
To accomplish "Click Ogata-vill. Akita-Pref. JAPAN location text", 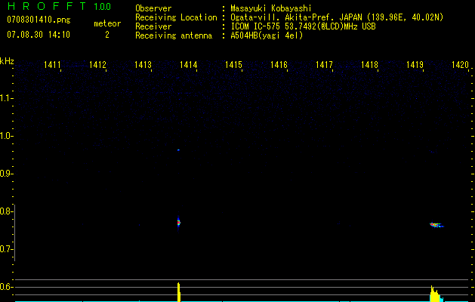I will pyautogui.click(x=337, y=17).
